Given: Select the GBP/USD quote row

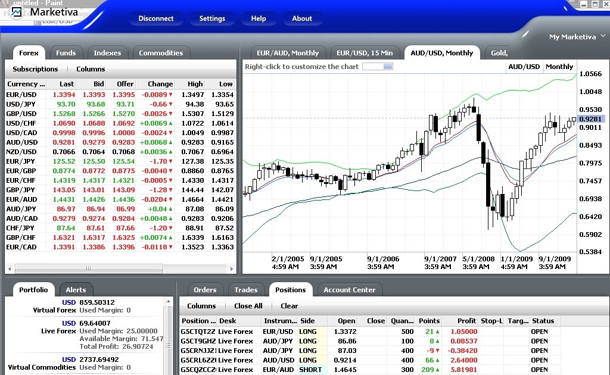Looking at the screenshot, I should (120, 114).
